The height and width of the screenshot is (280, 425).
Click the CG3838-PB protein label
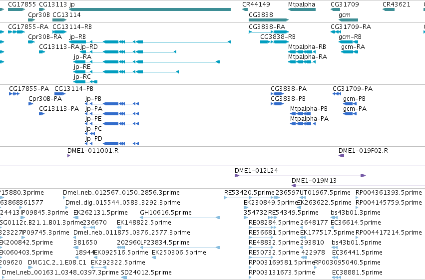coord(288,99)
